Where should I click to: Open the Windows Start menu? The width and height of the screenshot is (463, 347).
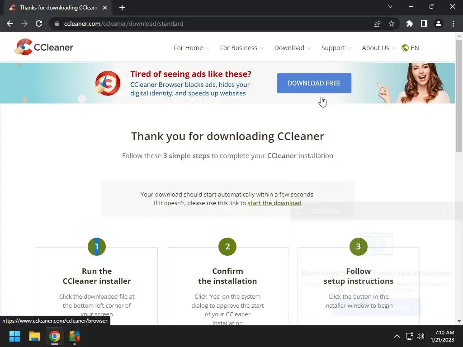(x=14, y=336)
